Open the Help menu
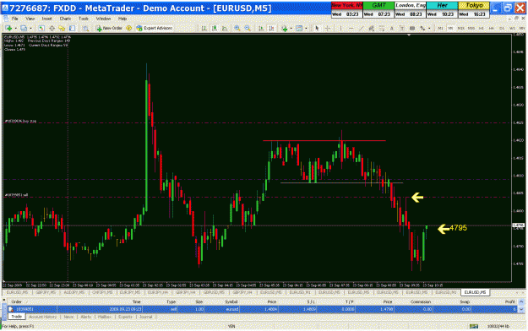The height and width of the screenshot is (331, 528). pyautogui.click(x=122, y=19)
